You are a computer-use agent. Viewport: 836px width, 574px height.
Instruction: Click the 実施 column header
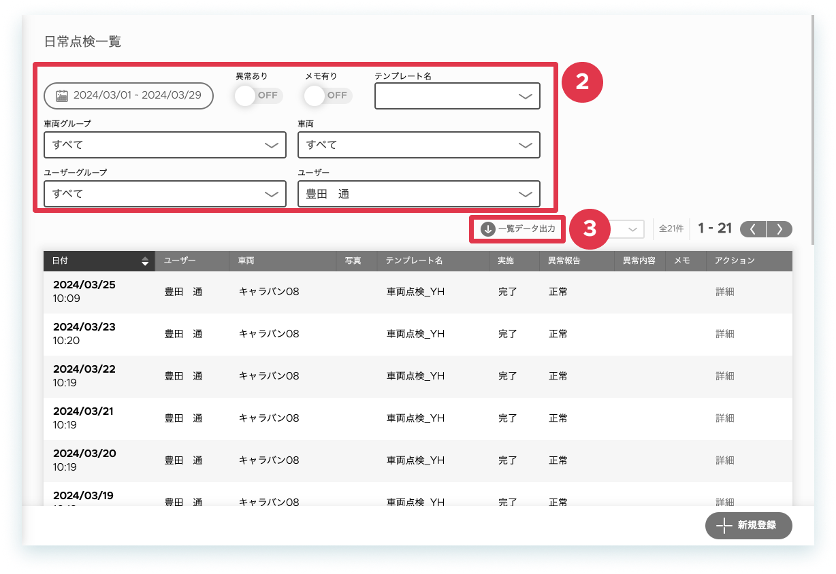514,261
